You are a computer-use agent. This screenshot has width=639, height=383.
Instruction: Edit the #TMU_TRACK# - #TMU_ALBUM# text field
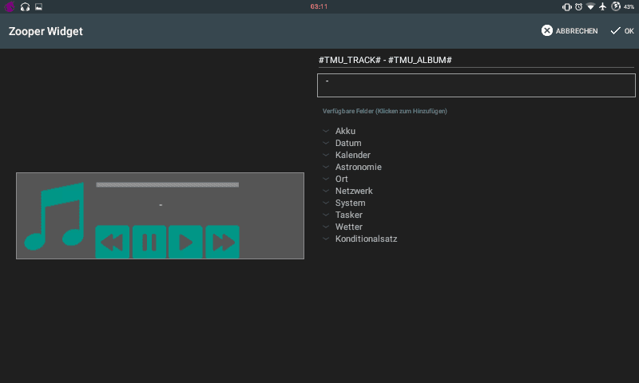click(x=476, y=60)
